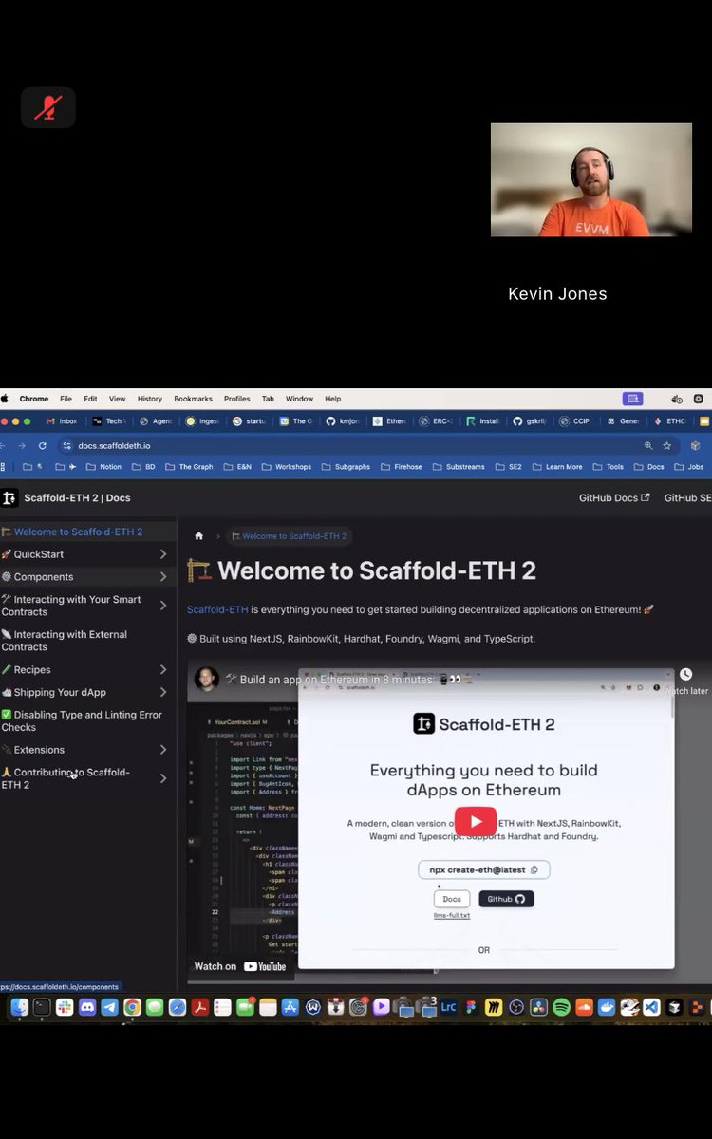The image size is (712, 1139).
Task: Open Finder from the dock
Action: pos(20,1008)
